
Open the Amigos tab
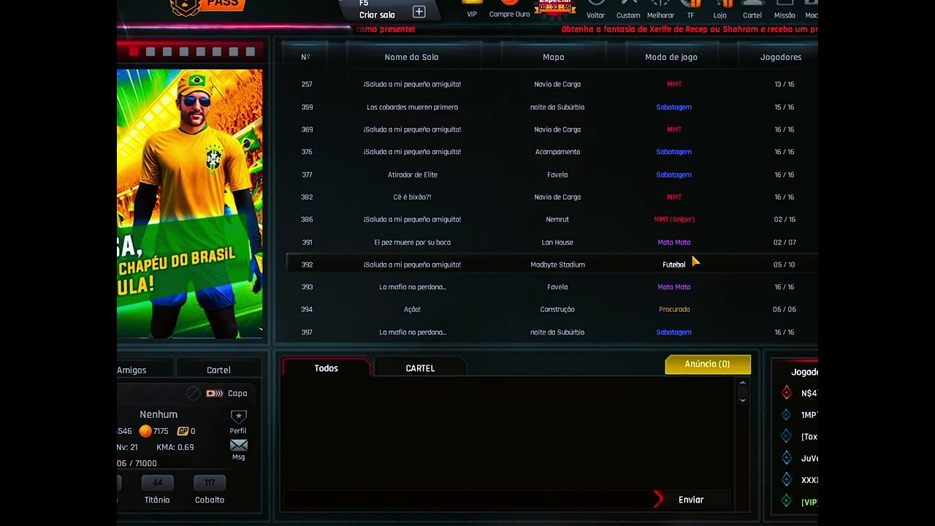pyautogui.click(x=145, y=370)
